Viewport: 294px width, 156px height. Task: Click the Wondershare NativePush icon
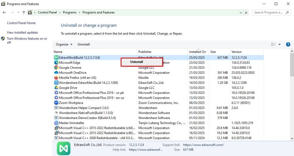(x=56, y=113)
